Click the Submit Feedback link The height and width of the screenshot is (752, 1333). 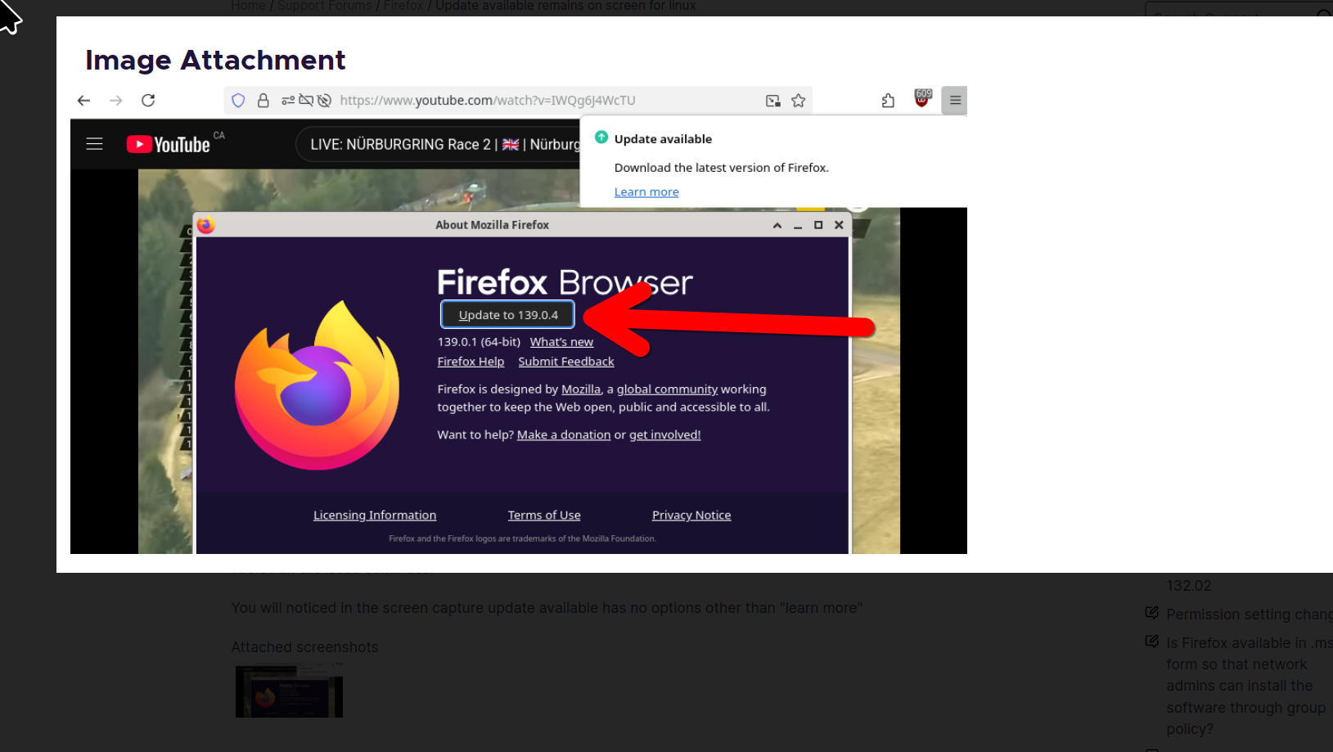click(x=565, y=362)
